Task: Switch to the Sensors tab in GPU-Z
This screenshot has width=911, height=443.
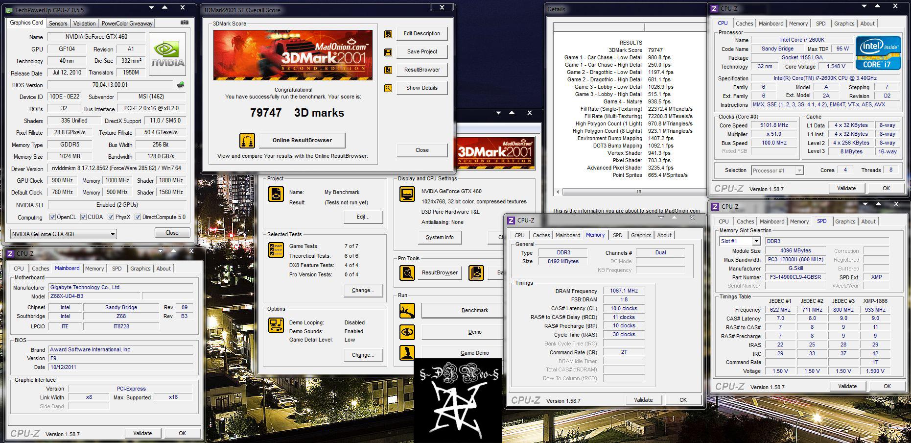Action: point(58,24)
